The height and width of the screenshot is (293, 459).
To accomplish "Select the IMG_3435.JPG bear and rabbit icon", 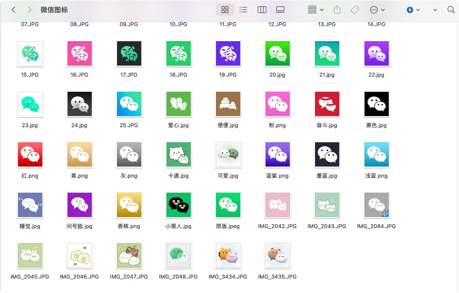I will (277, 256).
